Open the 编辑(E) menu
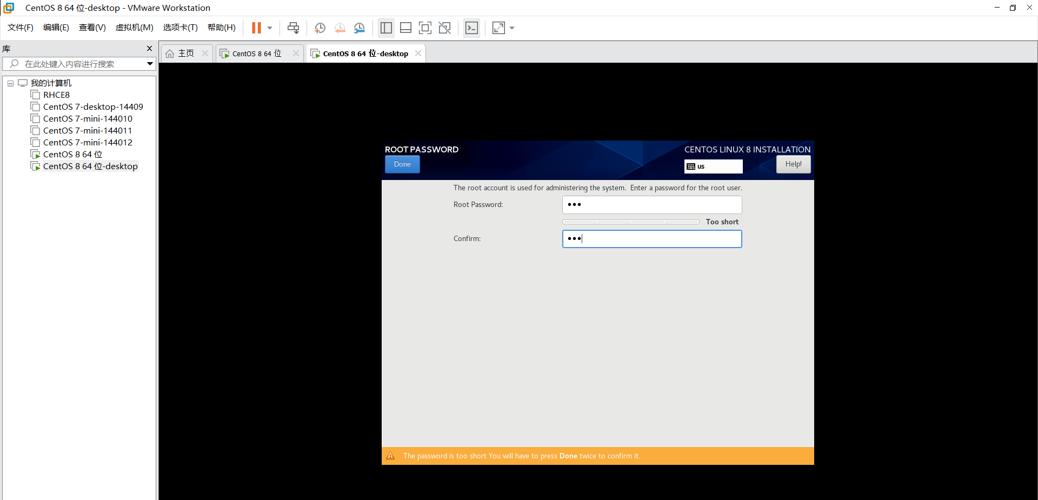This screenshot has width=1038, height=500. [x=56, y=28]
